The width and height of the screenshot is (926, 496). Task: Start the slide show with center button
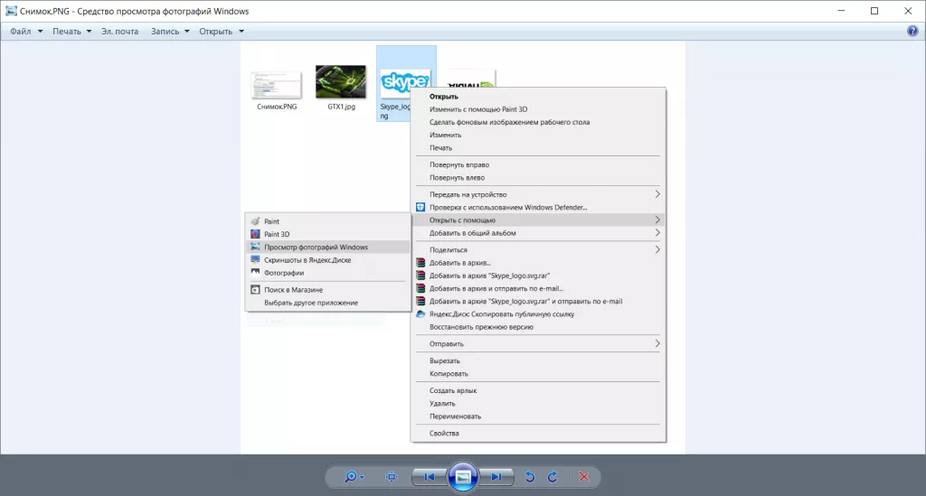click(x=462, y=476)
